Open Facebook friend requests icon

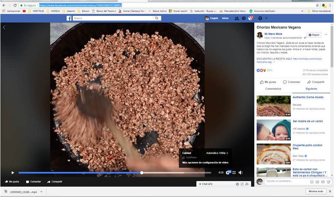(x=237, y=18)
